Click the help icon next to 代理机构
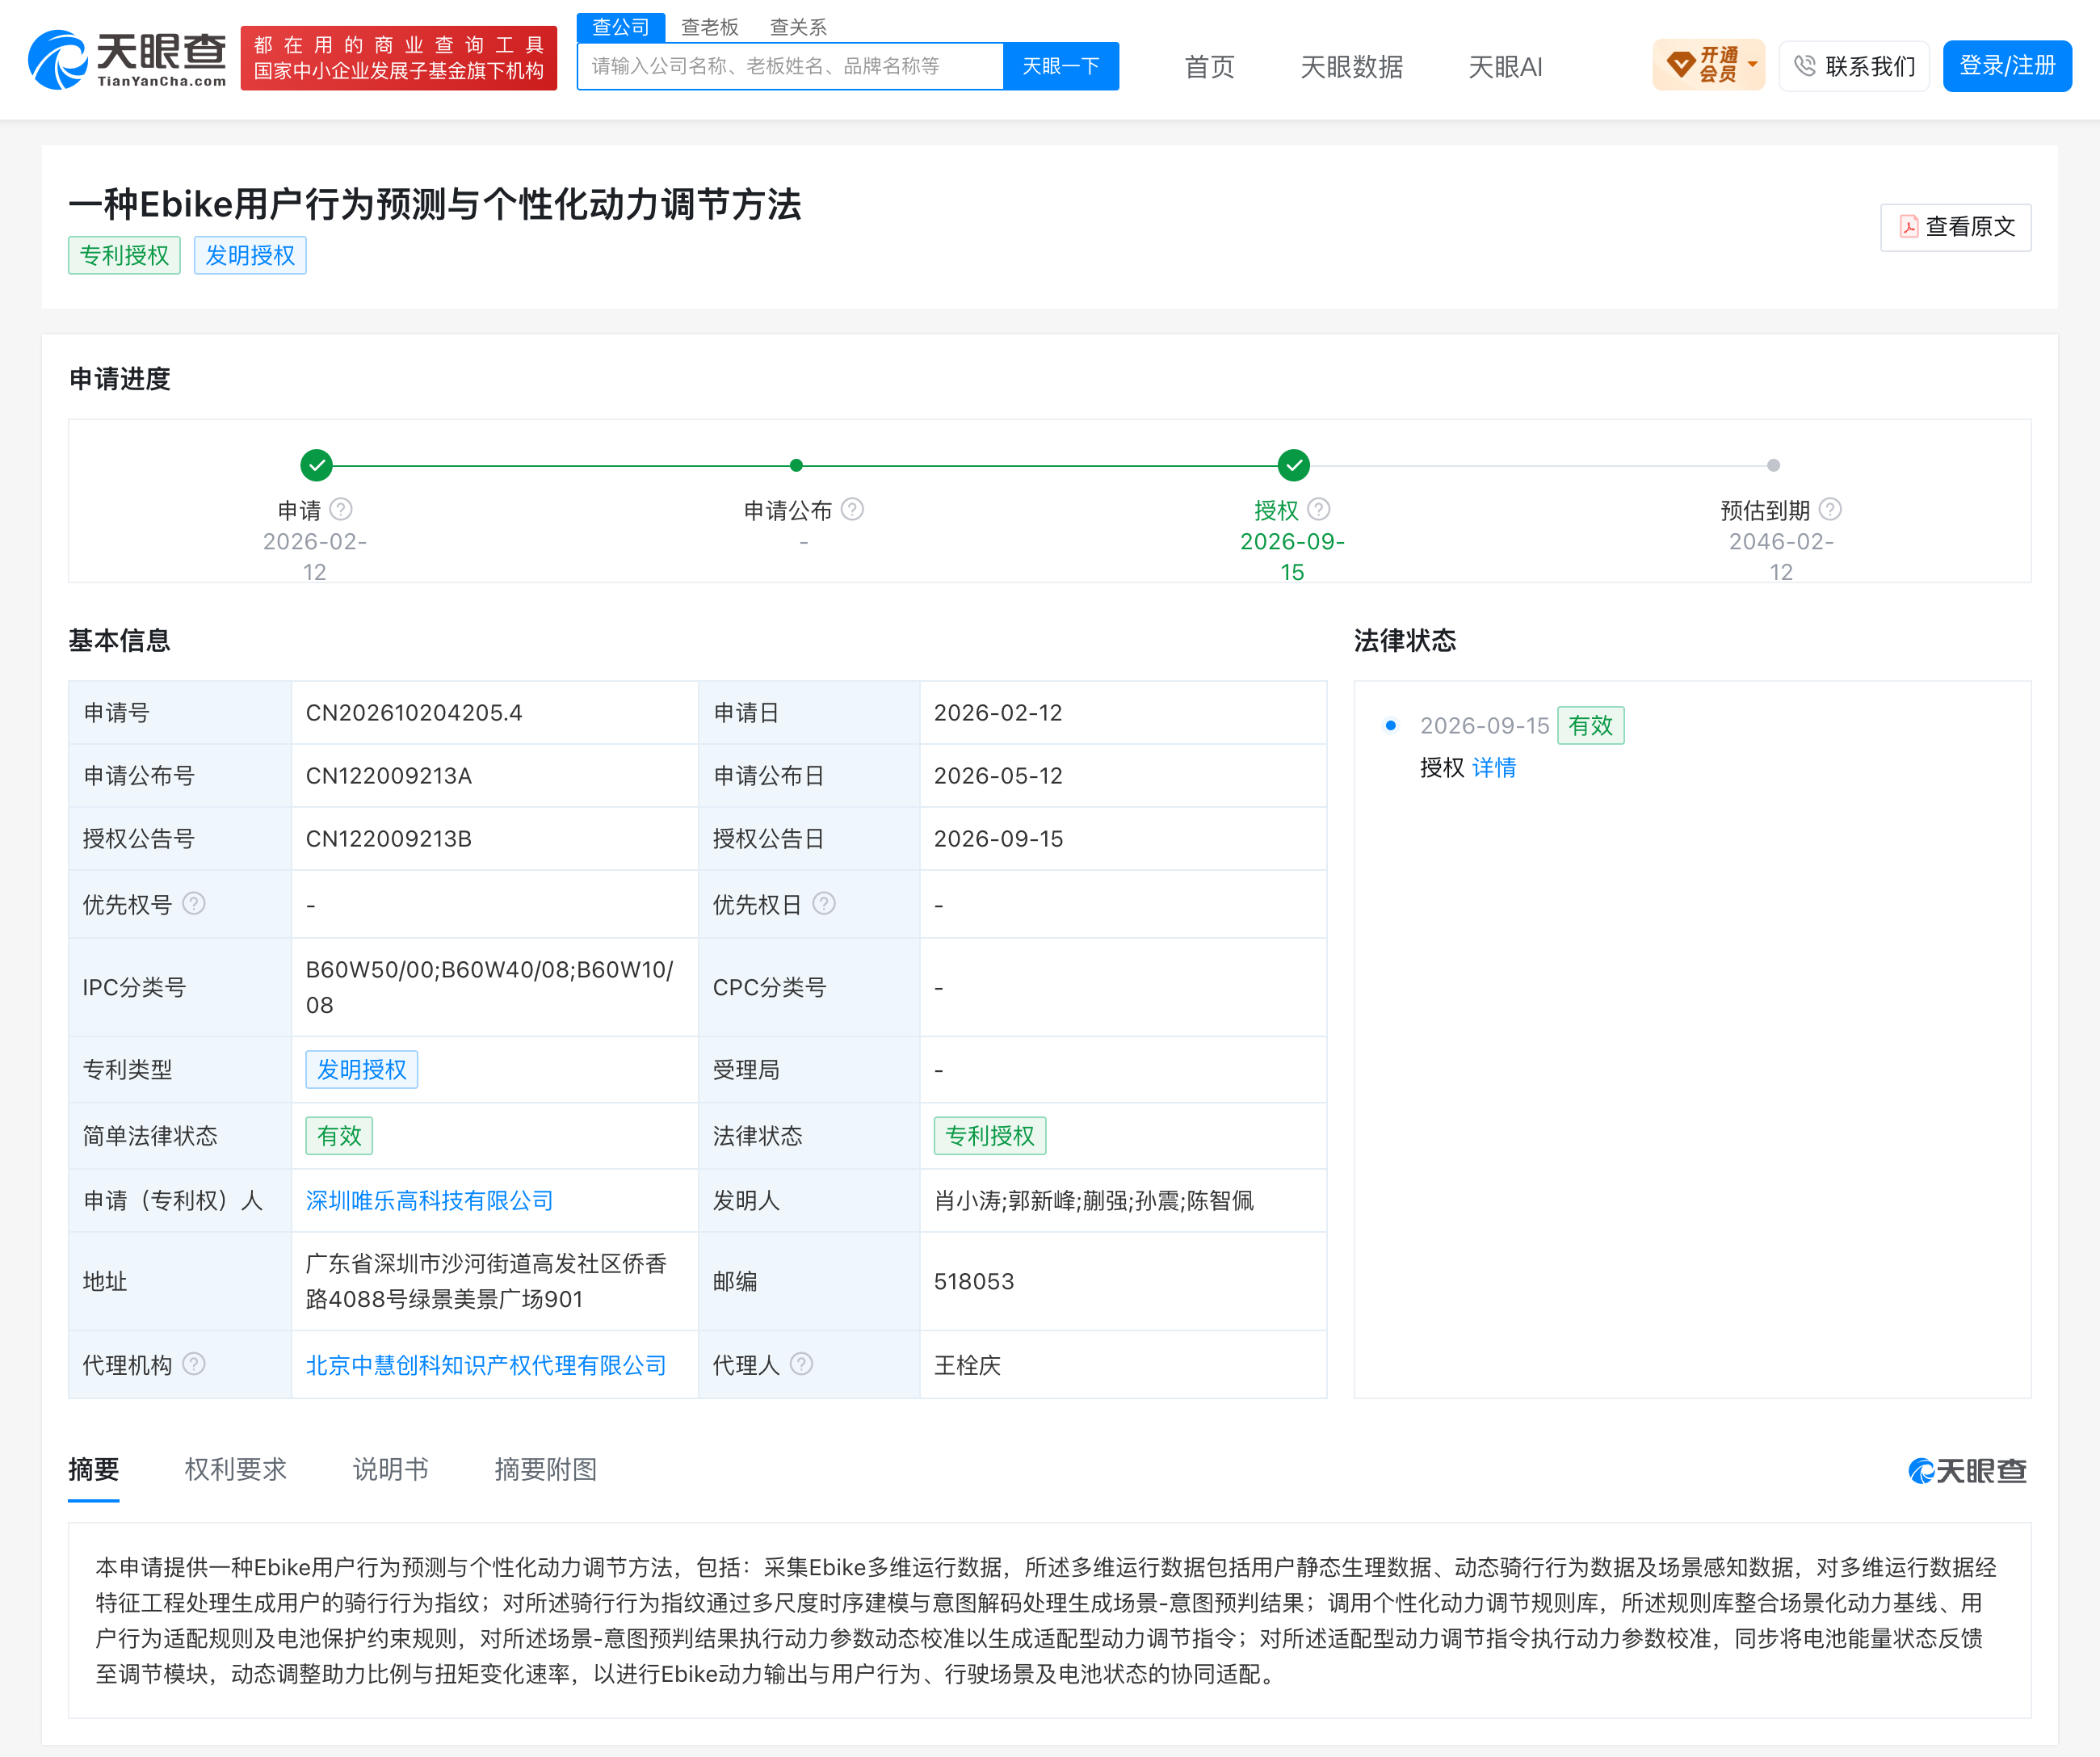The image size is (2100, 1757). tap(194, 1364)
